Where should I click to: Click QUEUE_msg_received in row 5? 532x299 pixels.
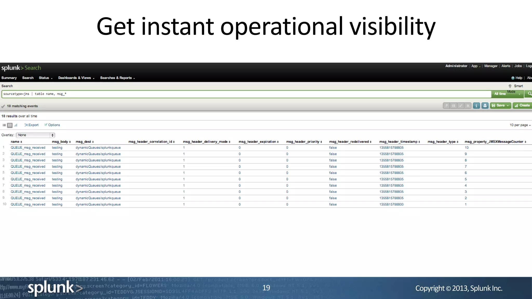[28, 173]
